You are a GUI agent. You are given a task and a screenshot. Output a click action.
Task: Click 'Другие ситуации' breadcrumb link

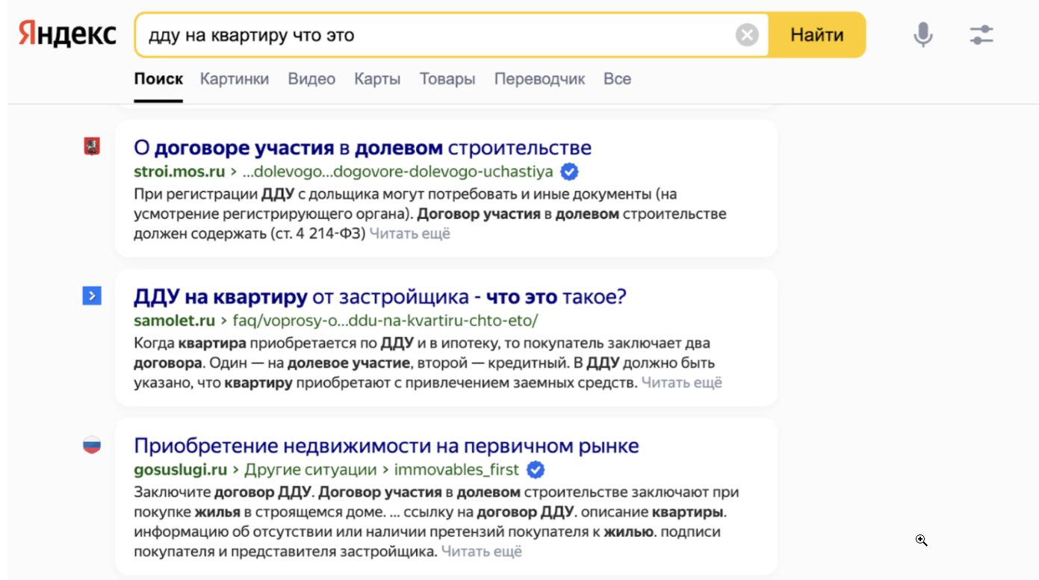pyautogui.click(x=311, y=470)
